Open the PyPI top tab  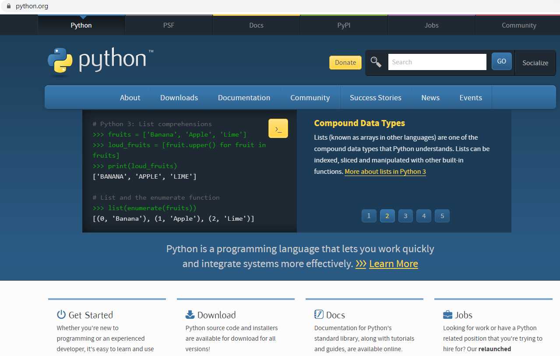tap(344, 25)
